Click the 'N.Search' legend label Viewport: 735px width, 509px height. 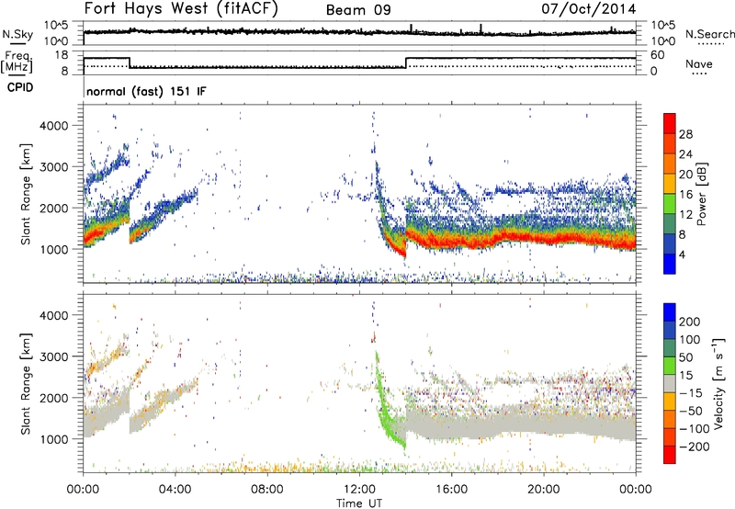pos(709,34)
